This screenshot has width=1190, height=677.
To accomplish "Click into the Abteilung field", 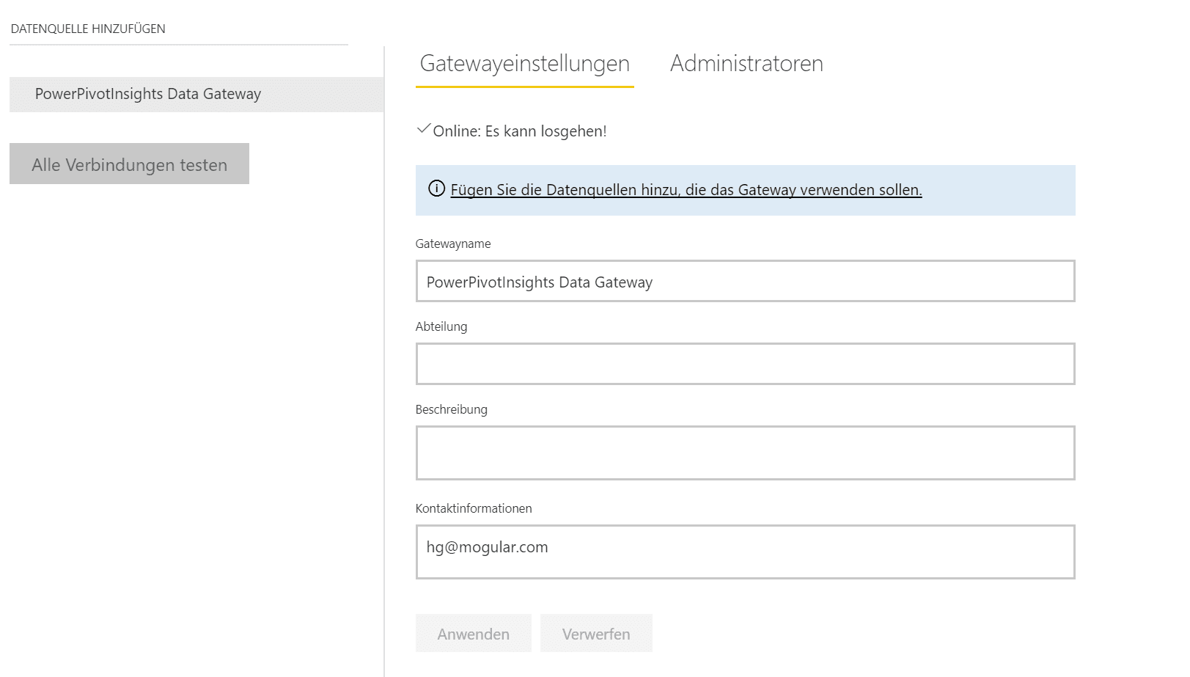I will click(745, 364).
